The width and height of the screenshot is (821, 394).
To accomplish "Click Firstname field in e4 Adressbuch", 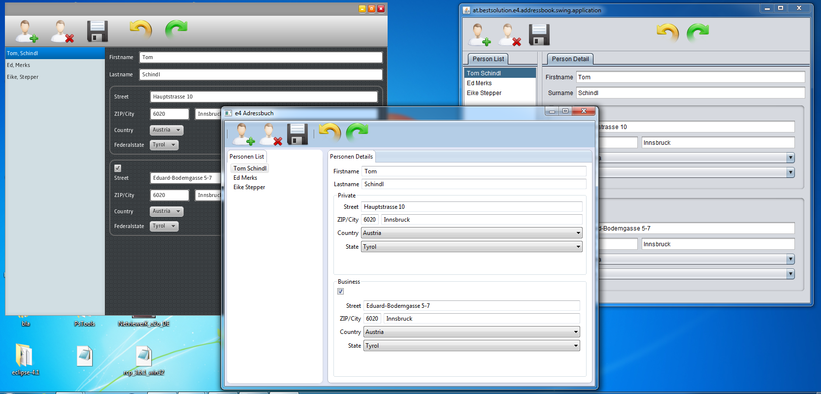I will click(474, 171).
